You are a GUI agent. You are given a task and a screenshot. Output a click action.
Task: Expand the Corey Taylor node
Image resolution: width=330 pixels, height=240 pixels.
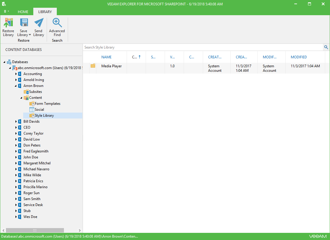16,133
